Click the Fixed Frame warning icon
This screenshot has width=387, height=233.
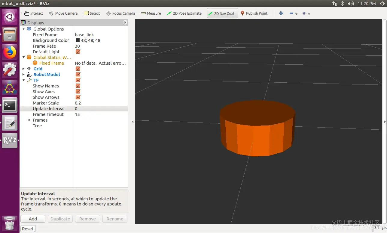(35, 63)
